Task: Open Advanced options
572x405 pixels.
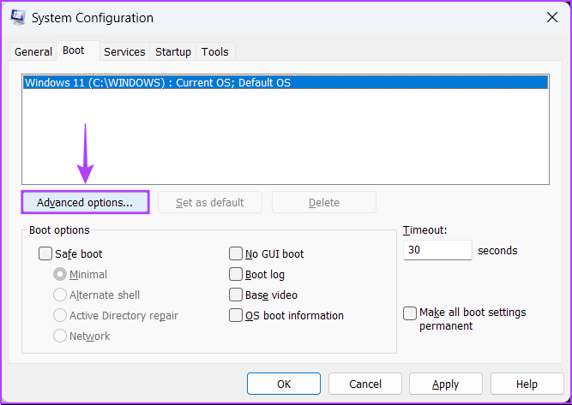Action: (85, 202)
